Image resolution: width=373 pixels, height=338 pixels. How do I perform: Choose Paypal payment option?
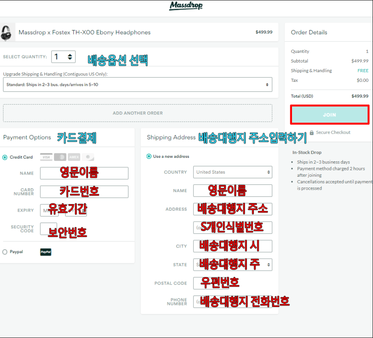(5, 252)
